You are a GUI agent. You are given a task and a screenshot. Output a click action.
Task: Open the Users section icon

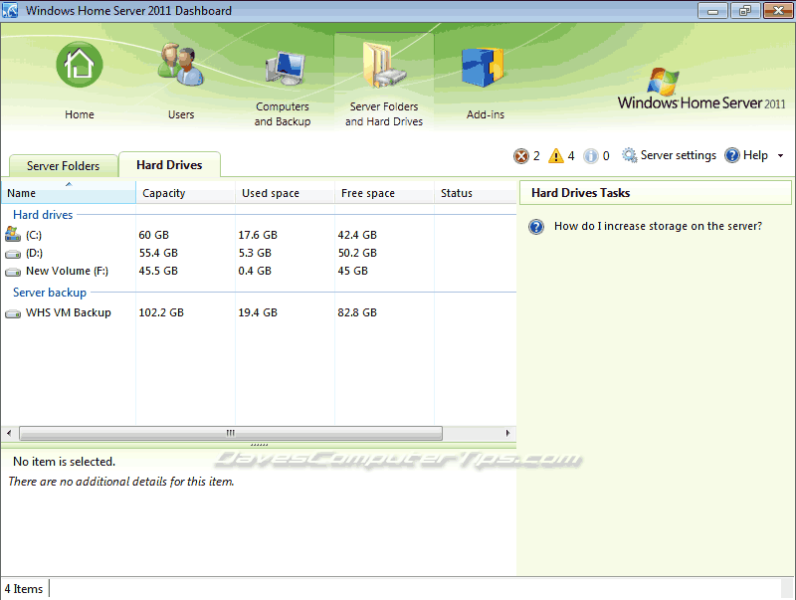181,65
